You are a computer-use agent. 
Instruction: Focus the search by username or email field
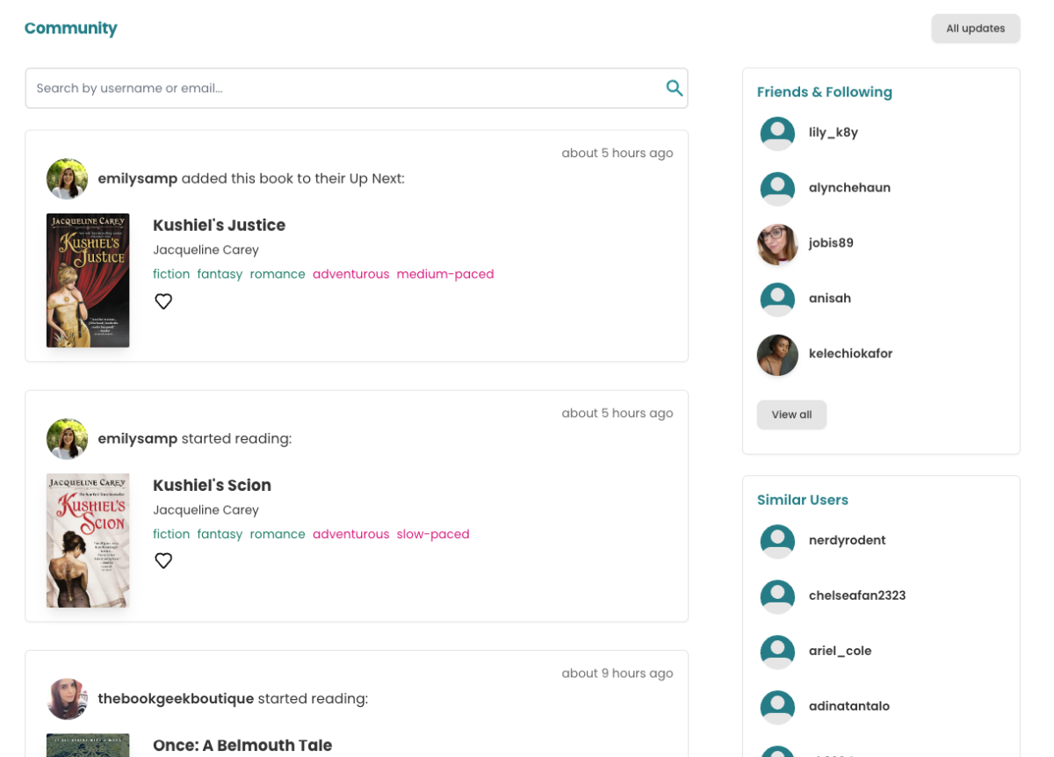[x=357, y=88]
